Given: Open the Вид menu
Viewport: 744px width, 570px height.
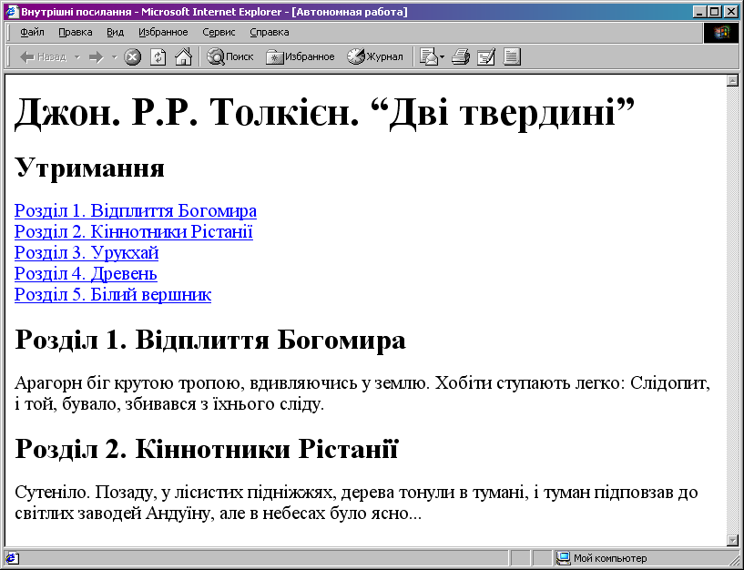Looking at the screenshot, I should coord(115,32).
